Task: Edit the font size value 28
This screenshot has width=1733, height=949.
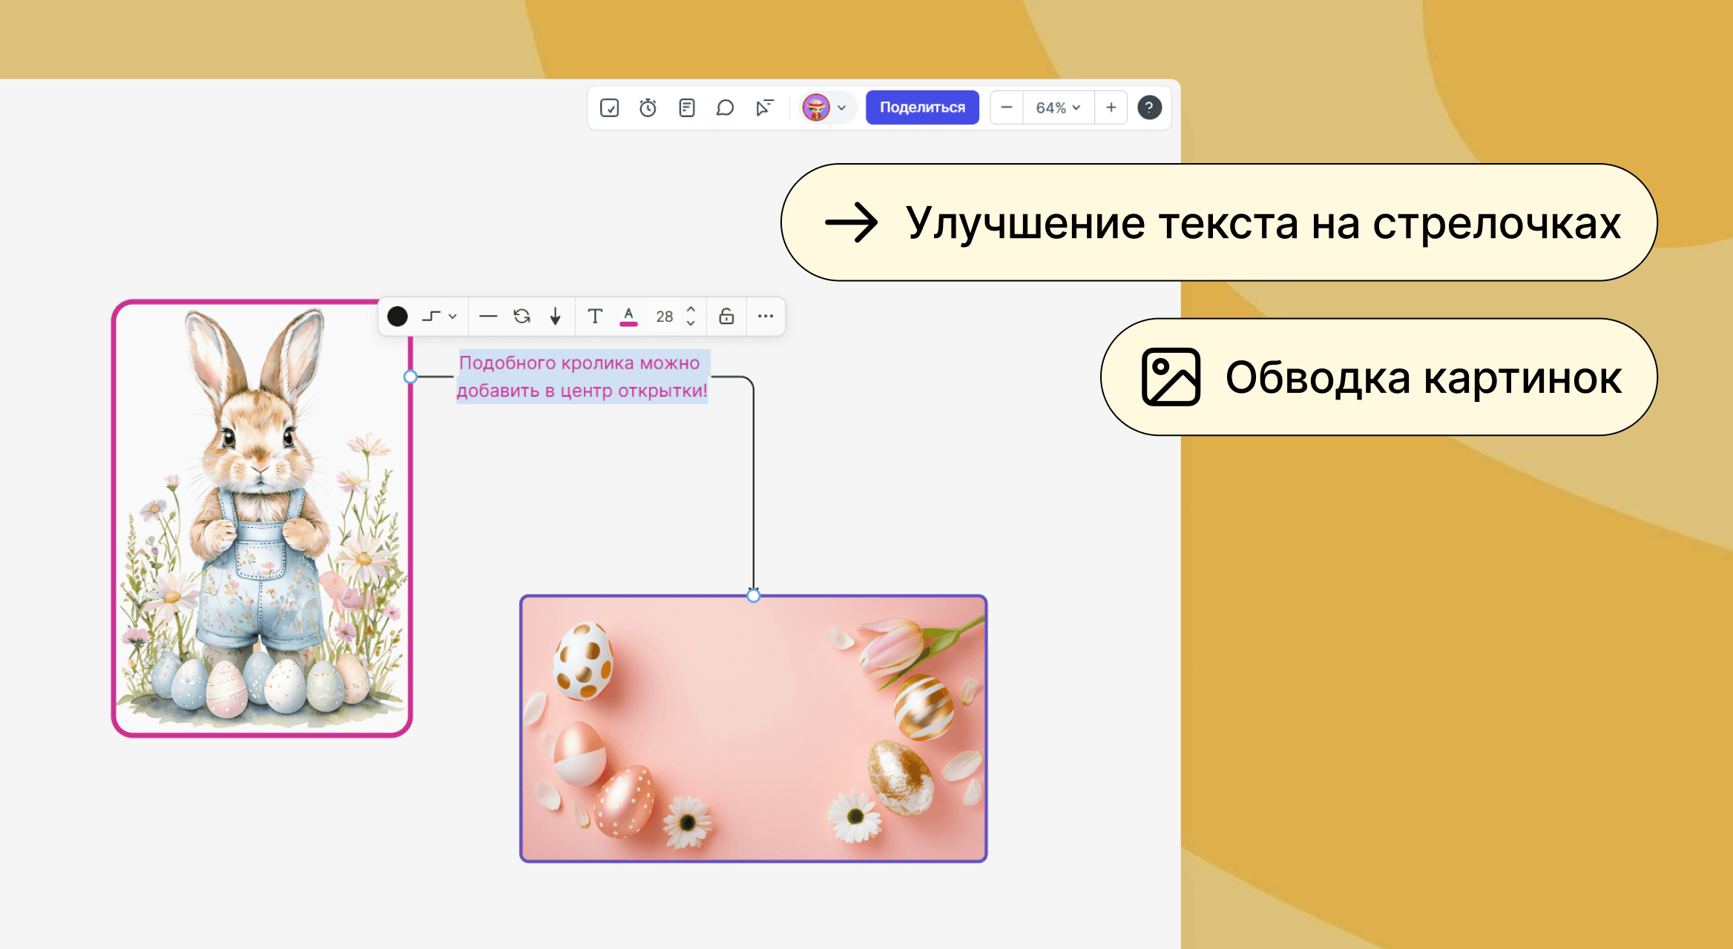Action: click(664, 317)
